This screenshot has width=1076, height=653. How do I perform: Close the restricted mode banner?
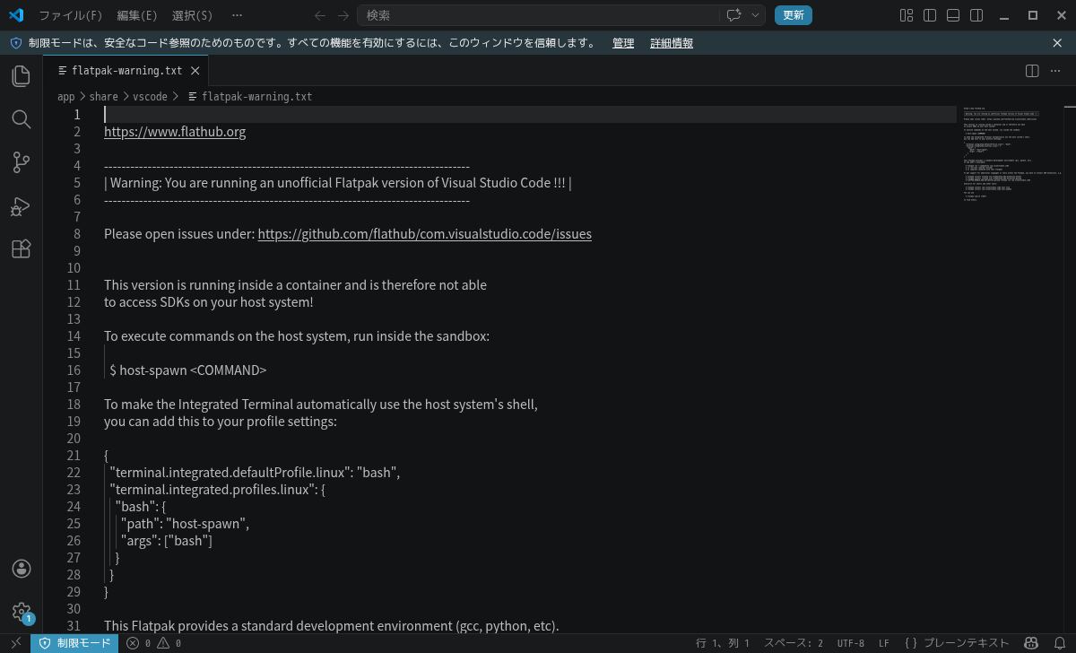(1057, 43)
